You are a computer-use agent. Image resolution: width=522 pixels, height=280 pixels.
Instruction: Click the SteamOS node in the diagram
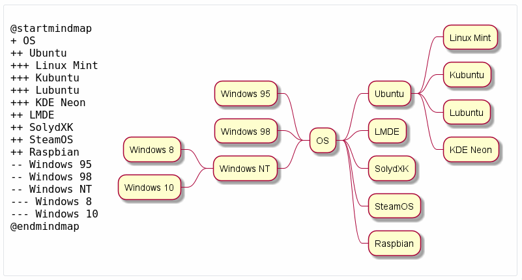click(x=394, y=206)
